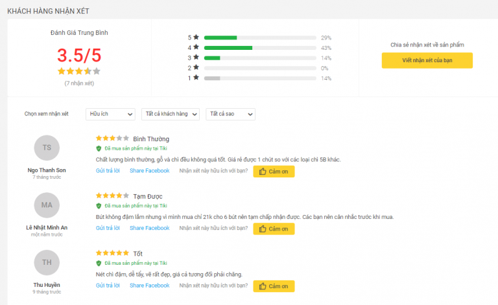Click the green verified shield on Tạm Được review
The image size is (498, 305).
coord(99,206)
